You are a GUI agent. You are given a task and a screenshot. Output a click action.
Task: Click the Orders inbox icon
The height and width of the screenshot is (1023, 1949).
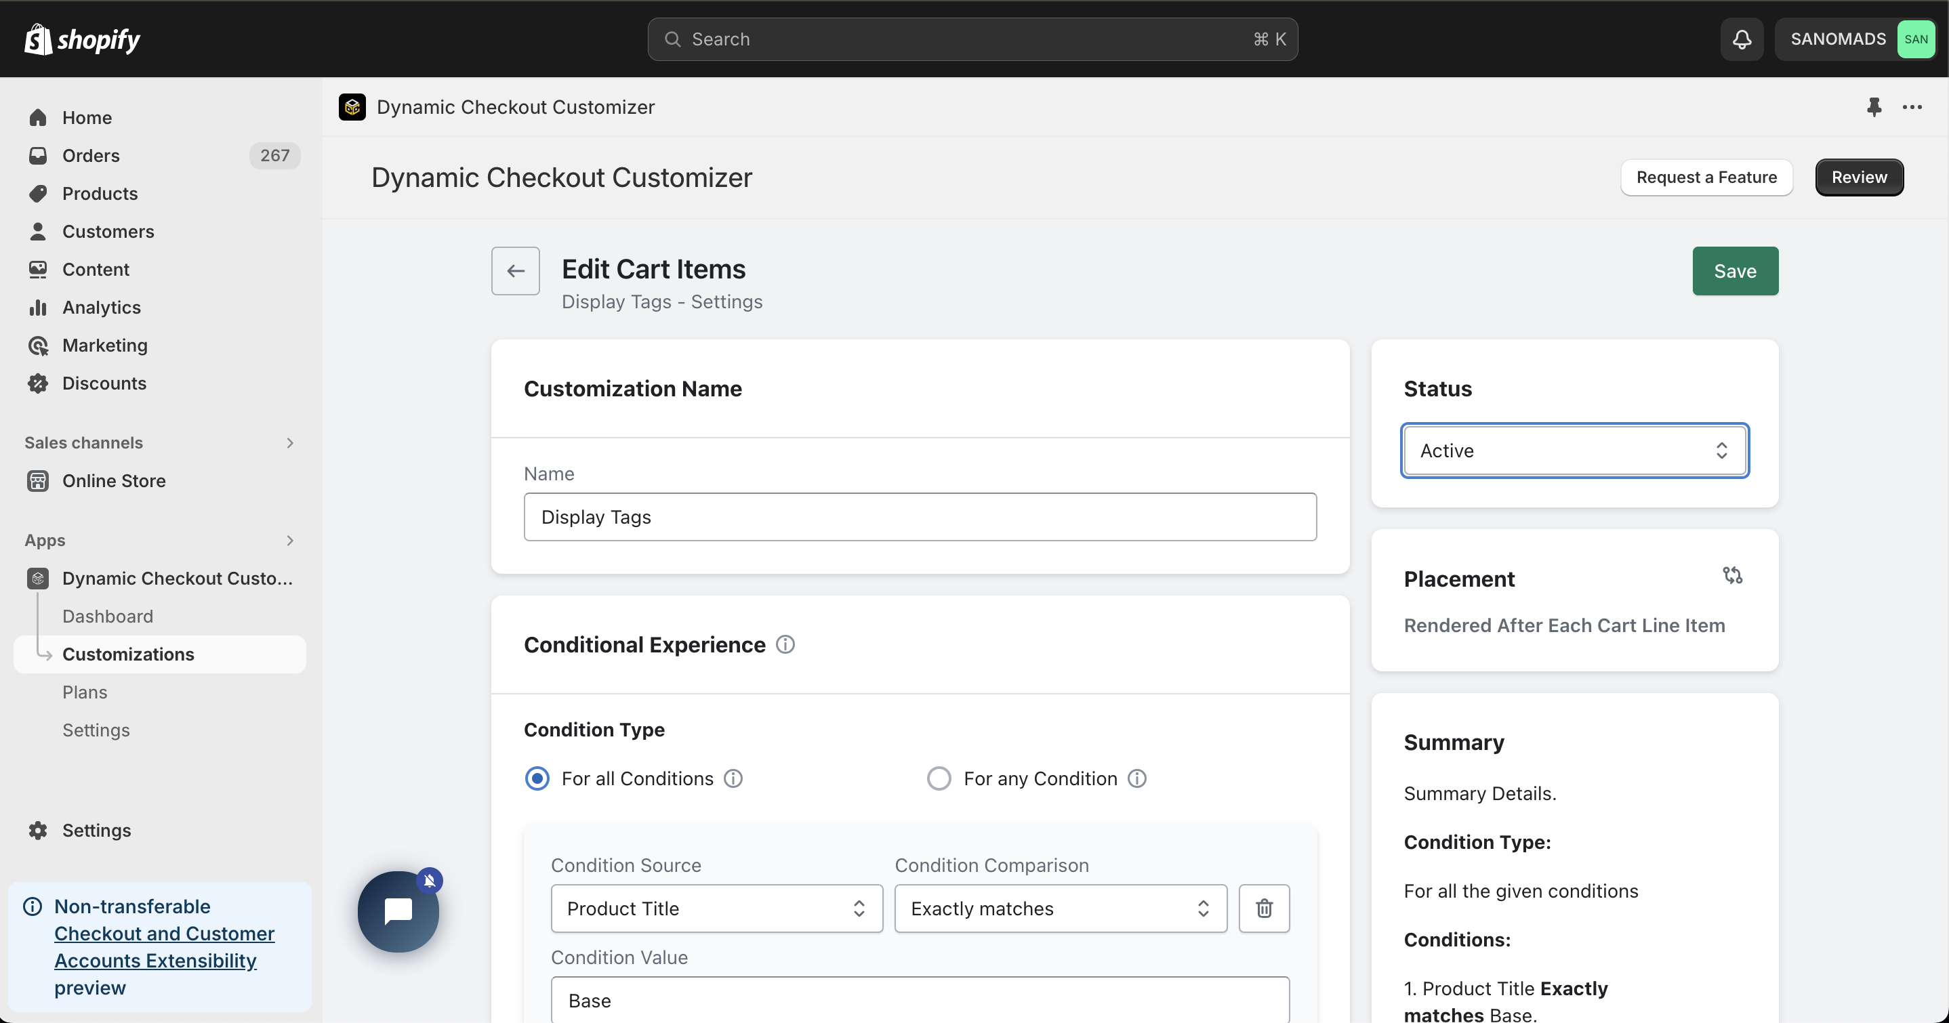tap(38, 155)
